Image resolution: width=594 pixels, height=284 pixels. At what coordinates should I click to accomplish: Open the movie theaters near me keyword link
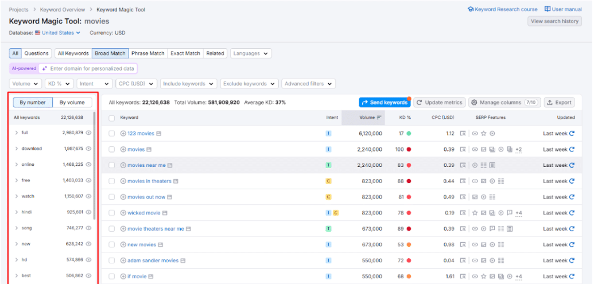(156, 229)
